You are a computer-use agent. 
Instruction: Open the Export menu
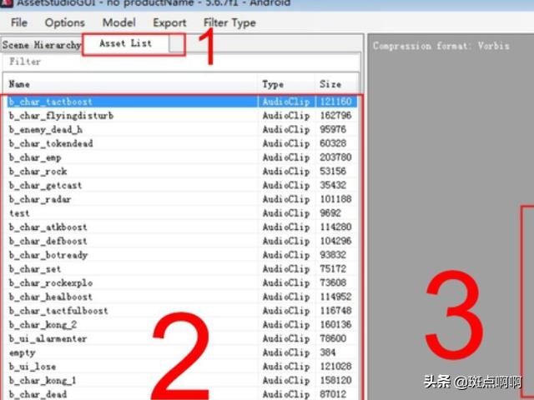click(x=169, y=22)
